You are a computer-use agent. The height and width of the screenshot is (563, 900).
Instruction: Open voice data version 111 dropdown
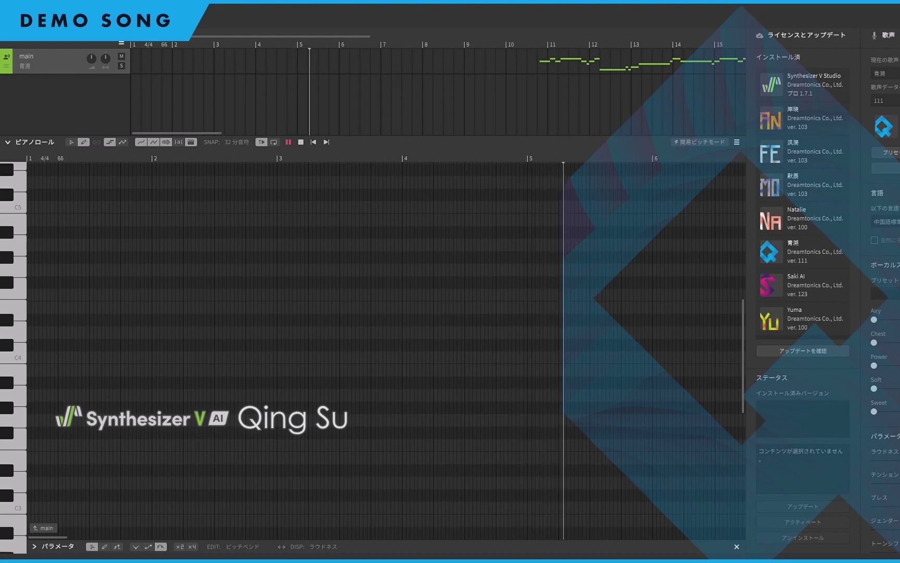coord(885,101)
